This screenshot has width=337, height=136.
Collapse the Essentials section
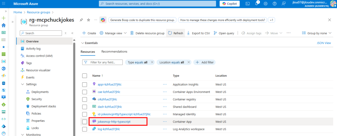click(83, 43)
